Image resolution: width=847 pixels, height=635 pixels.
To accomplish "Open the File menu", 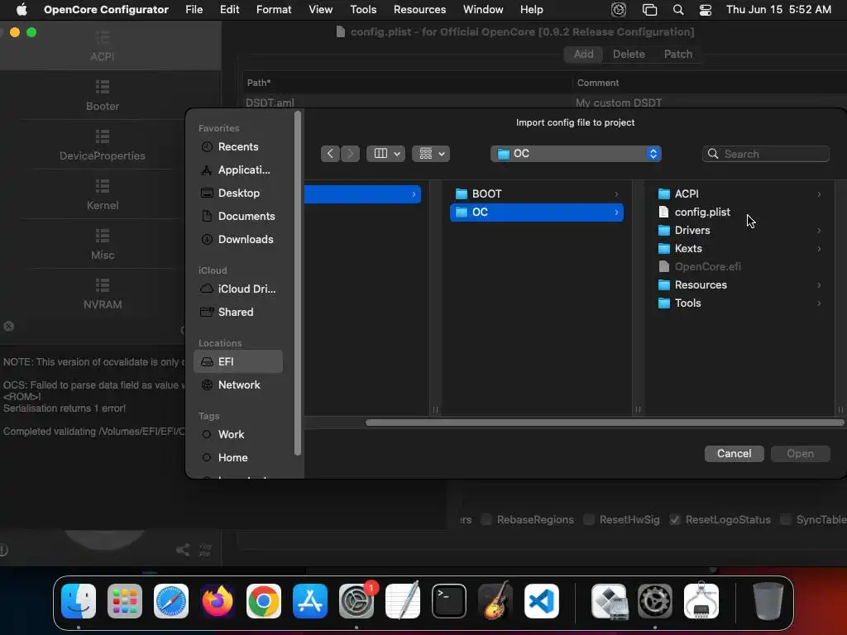I will pos(194,10).
